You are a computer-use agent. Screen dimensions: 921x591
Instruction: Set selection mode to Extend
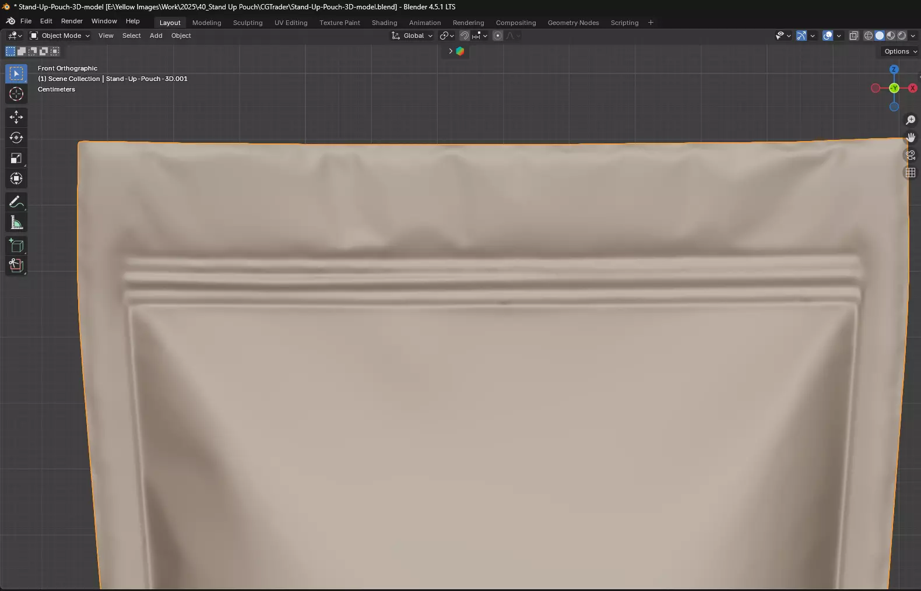(21, 51)
